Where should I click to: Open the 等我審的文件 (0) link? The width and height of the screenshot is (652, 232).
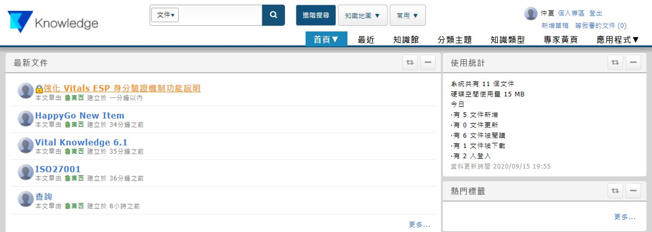[x=601, y=26]
